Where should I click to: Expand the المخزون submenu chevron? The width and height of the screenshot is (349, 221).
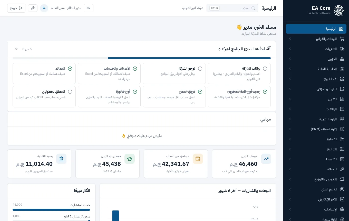290,59
